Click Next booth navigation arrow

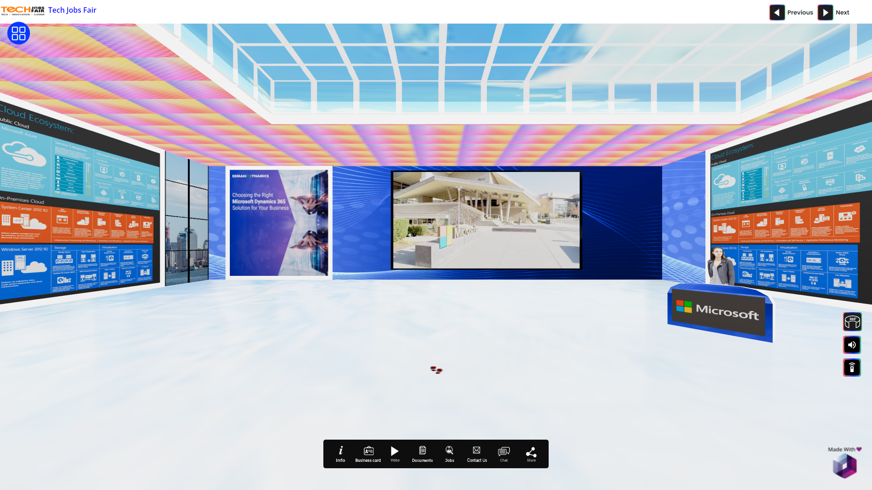coord(825,12)
